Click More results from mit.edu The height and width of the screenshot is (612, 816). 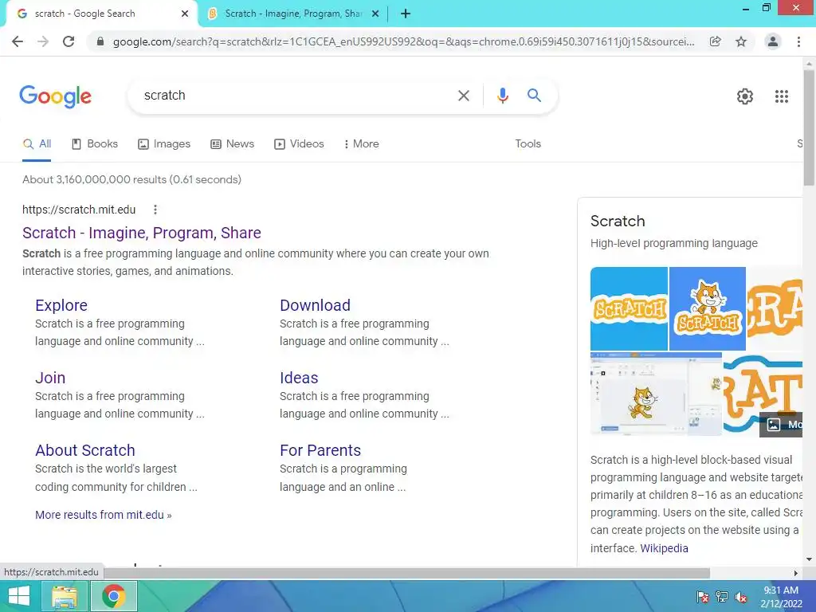(103, 515)
